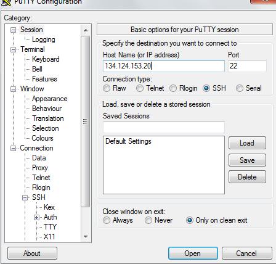
Task: Collapse the Window tree node
Action: [x=13, y=89]
